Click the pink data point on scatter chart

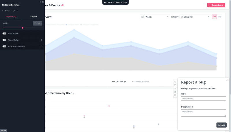click(x=109, y=106)
